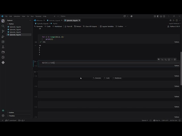The image size is (182, 136).
Task: Delete the active cell with trash icon
Action: [x=175, y=59]
